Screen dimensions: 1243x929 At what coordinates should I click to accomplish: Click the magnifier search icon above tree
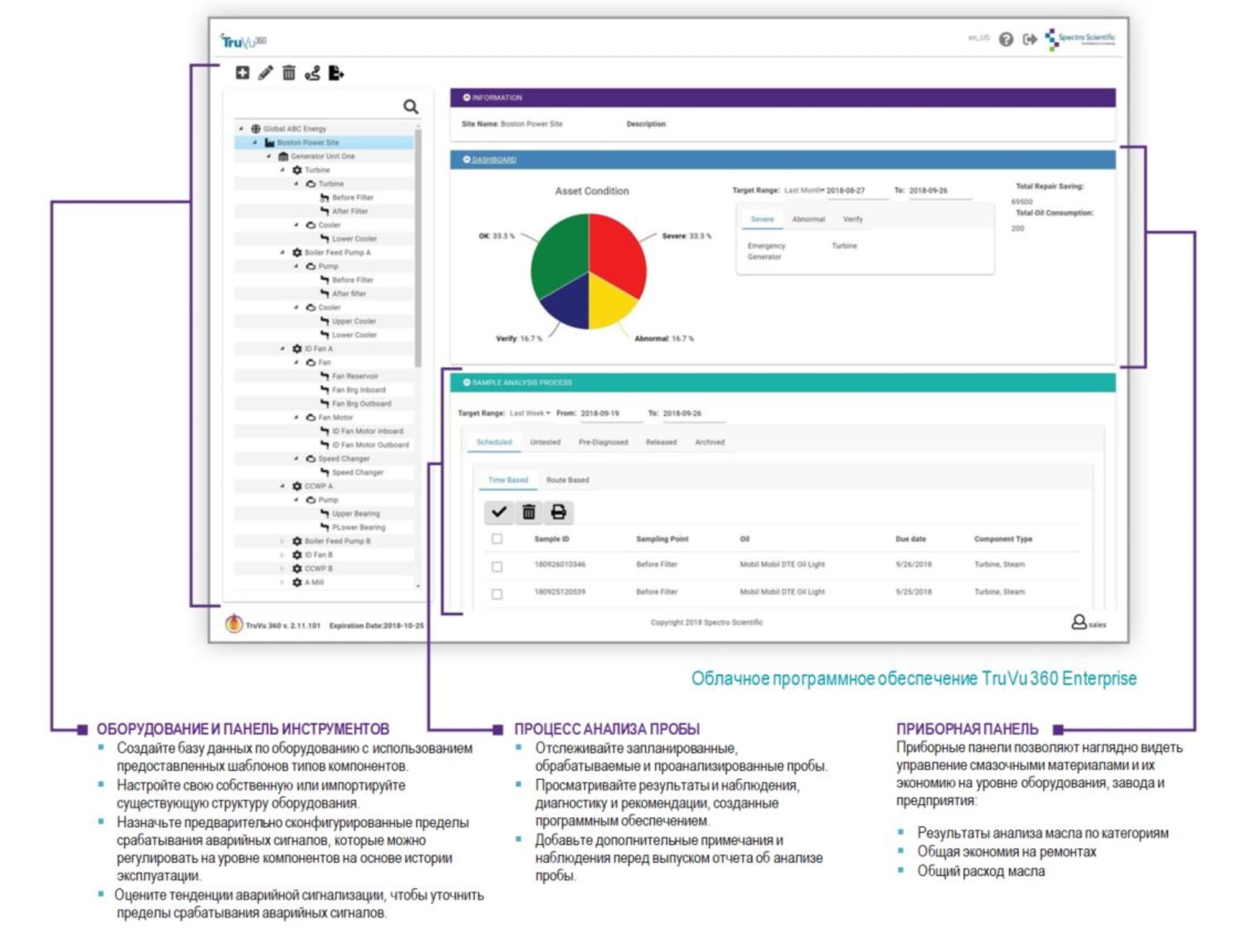(411, 107)
